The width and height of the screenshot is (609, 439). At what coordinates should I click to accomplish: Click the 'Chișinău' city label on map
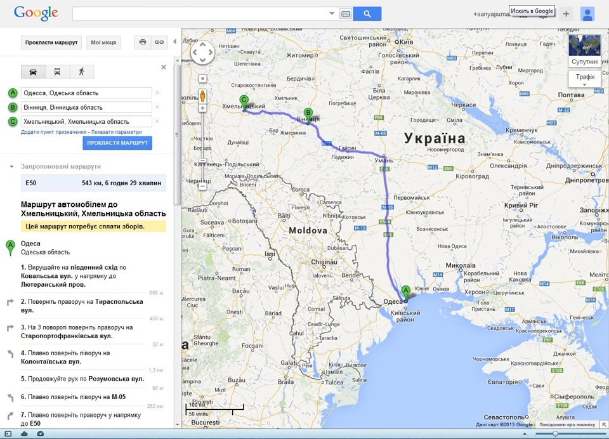point(324,262)
